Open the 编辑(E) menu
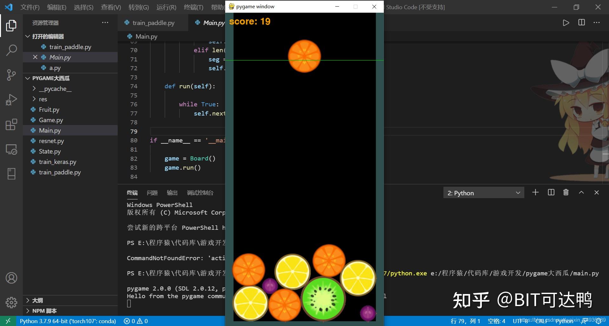 coord(57,7)
